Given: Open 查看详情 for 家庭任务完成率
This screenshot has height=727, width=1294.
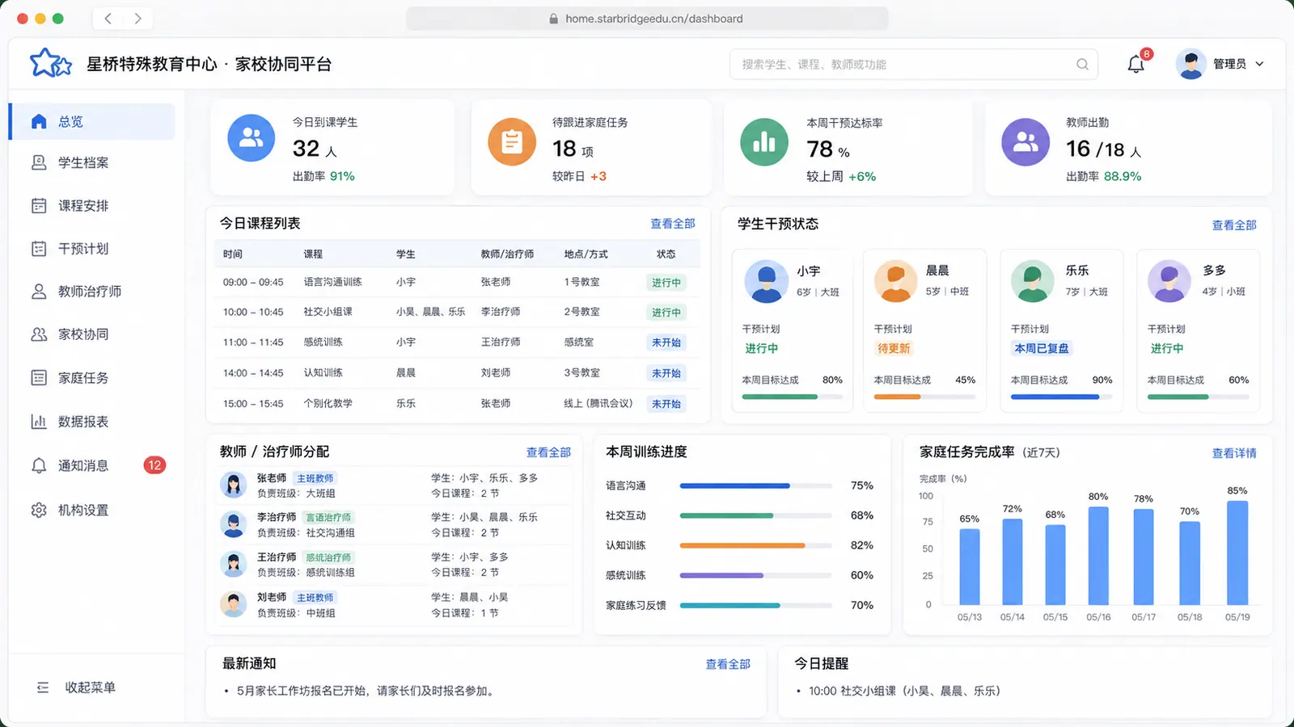Looking at the screenshot, I should point(1234,453).
